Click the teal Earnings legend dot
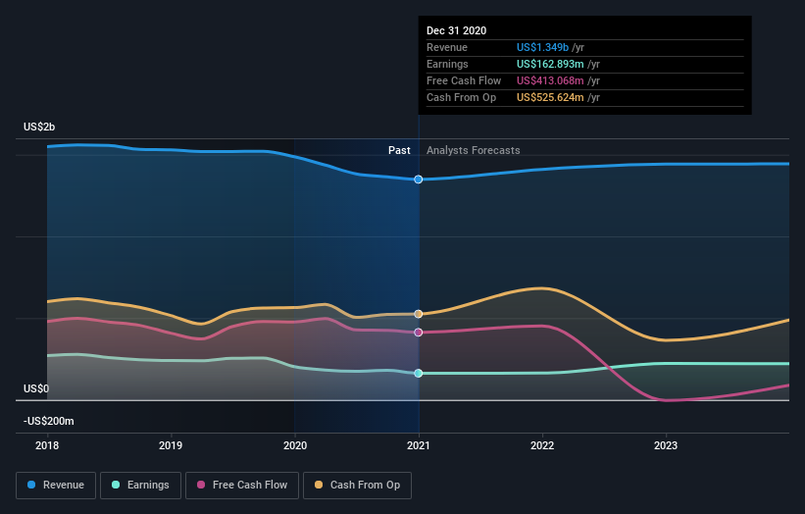Screen dimensions: 805x514 coord(116,485)
